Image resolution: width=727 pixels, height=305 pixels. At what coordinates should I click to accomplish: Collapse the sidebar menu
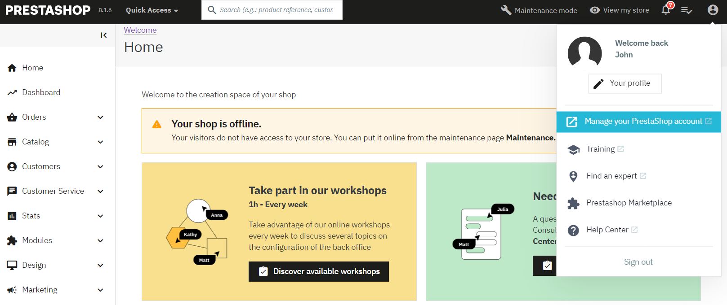(x=103, y=35)
